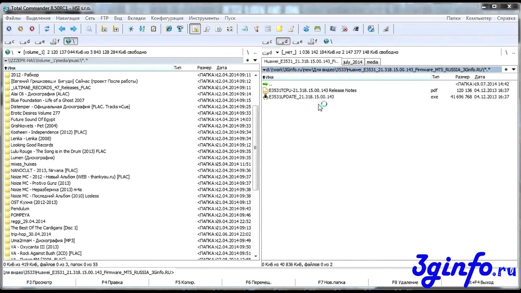Click the folder with up arrow icon
Screen dimensions: 521x293
(116, 29)
